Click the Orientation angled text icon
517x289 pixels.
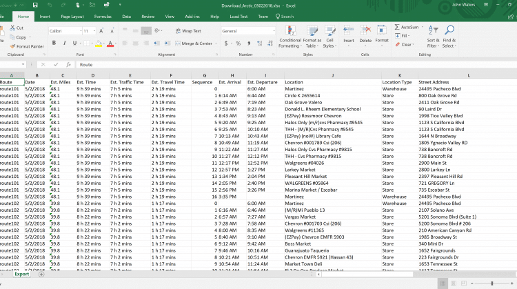click(157, 30)
